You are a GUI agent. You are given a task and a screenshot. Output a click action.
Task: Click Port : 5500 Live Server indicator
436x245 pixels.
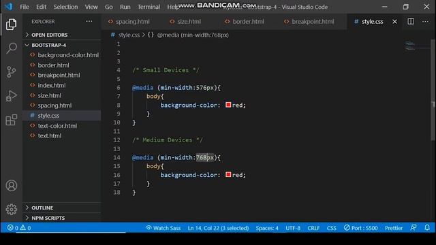pos(360,228)
